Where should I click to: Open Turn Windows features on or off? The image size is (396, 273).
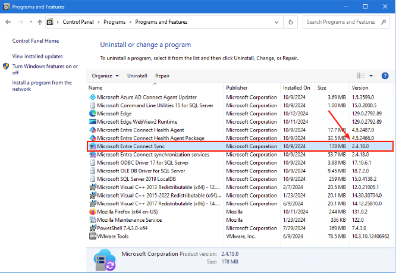coord(45,69)
